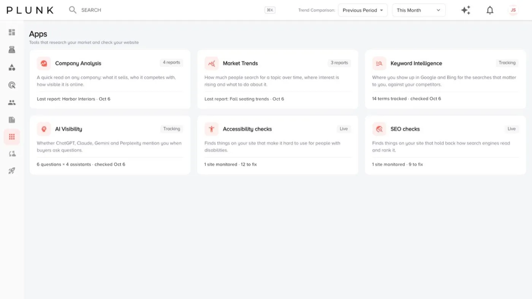Viewport: 532px width, 299px height.
Task: Open the notifications bell
Action: [490, 10]
